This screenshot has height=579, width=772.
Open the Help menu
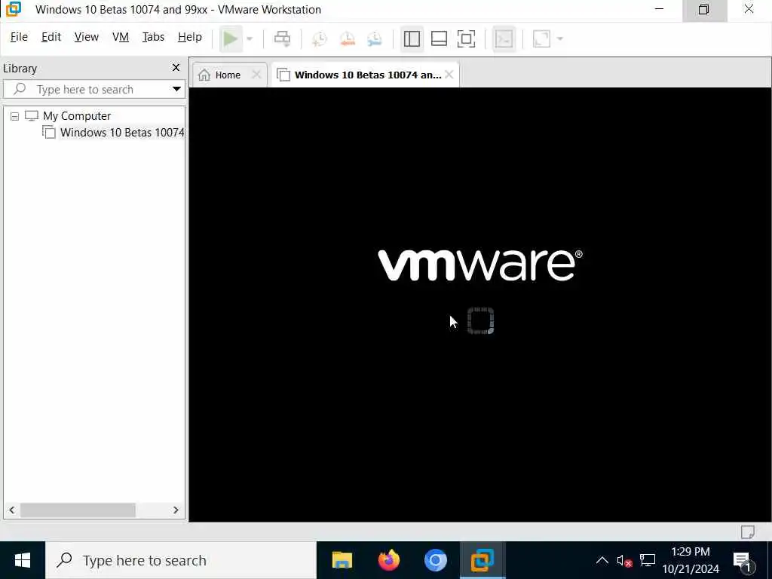pos(190,37)
